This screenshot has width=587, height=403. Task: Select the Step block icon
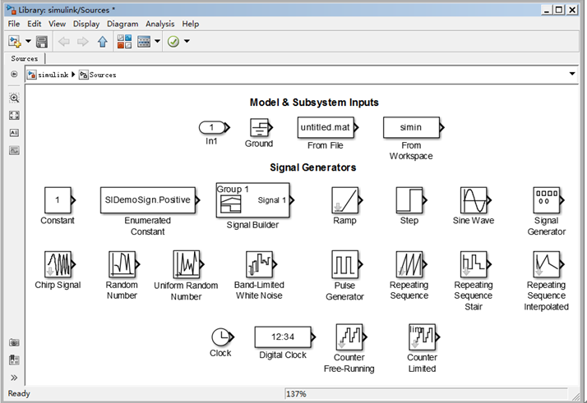(x=409, y=199)
